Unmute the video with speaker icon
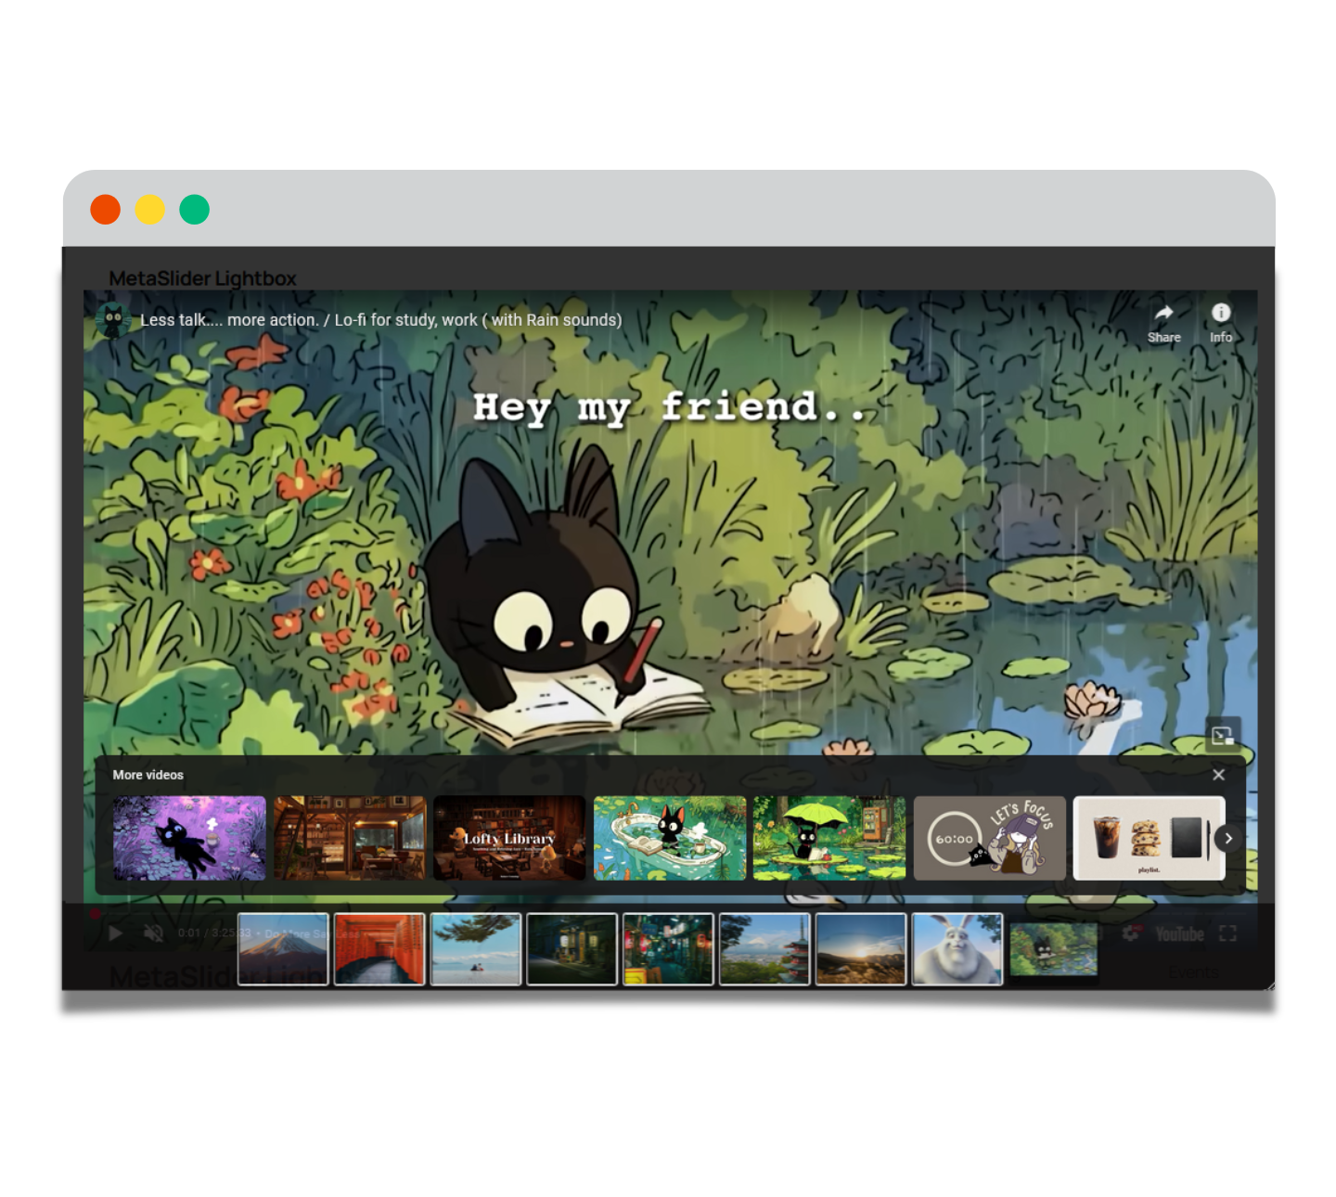 tap(154, 933)
